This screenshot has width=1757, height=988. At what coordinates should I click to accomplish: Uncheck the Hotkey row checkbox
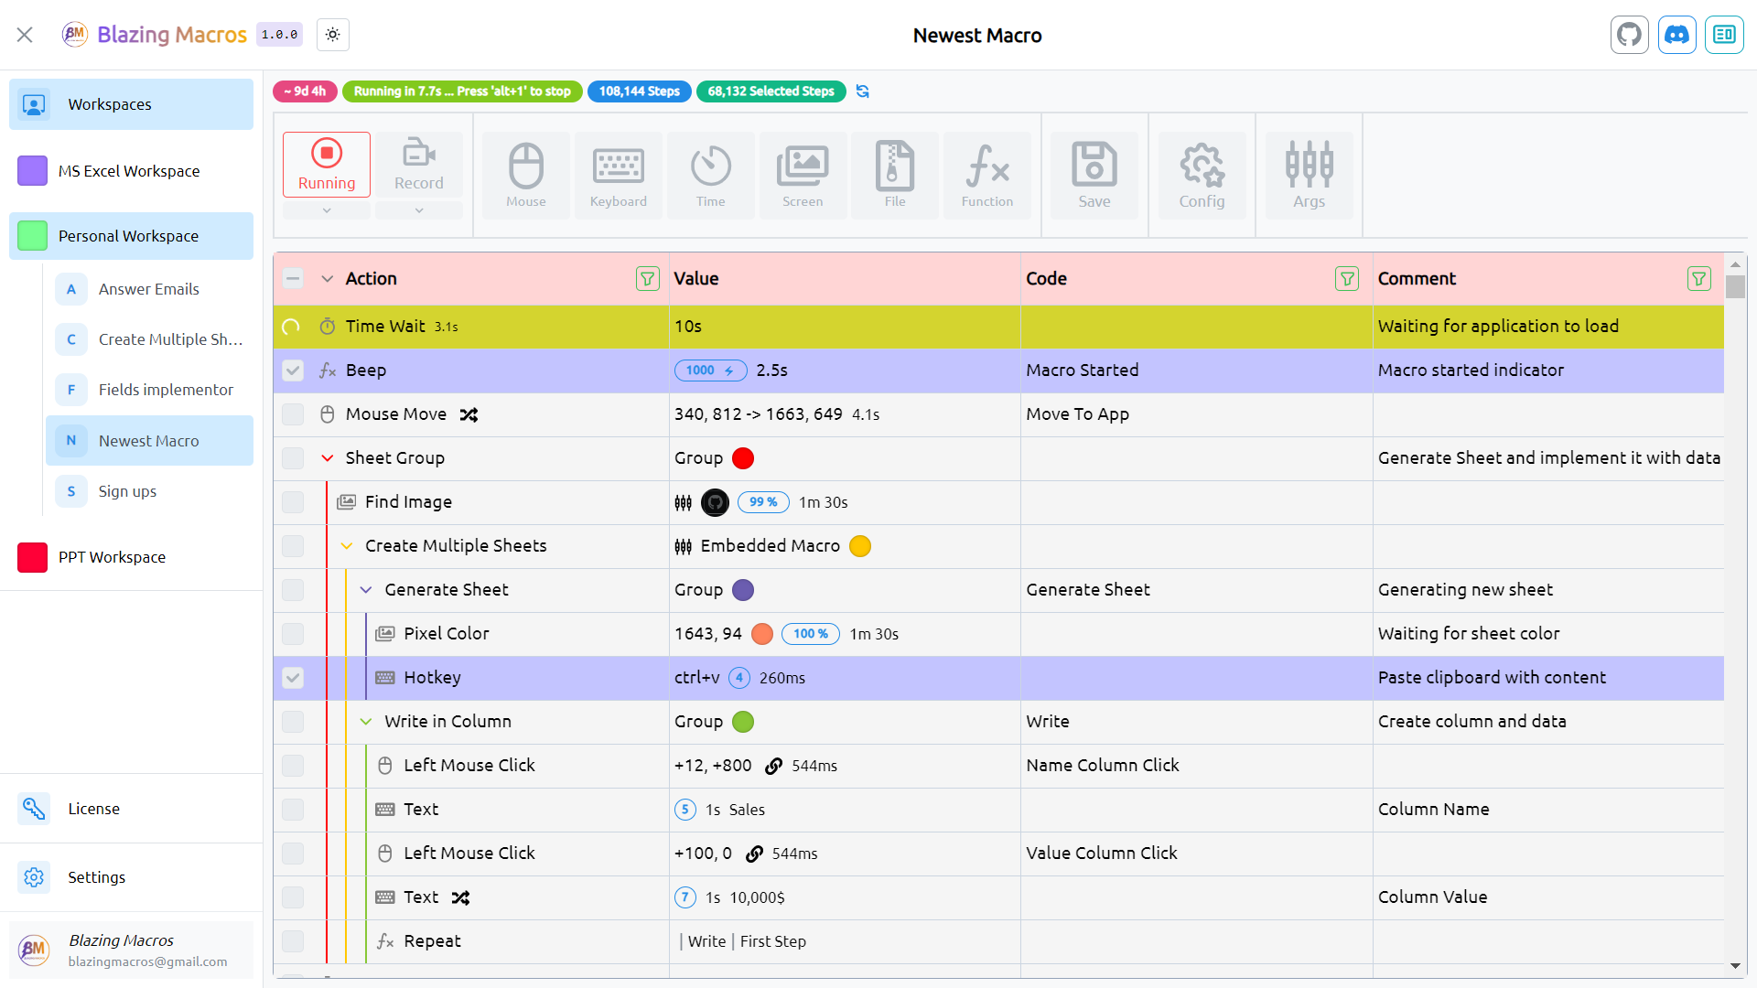pos(293,678)
